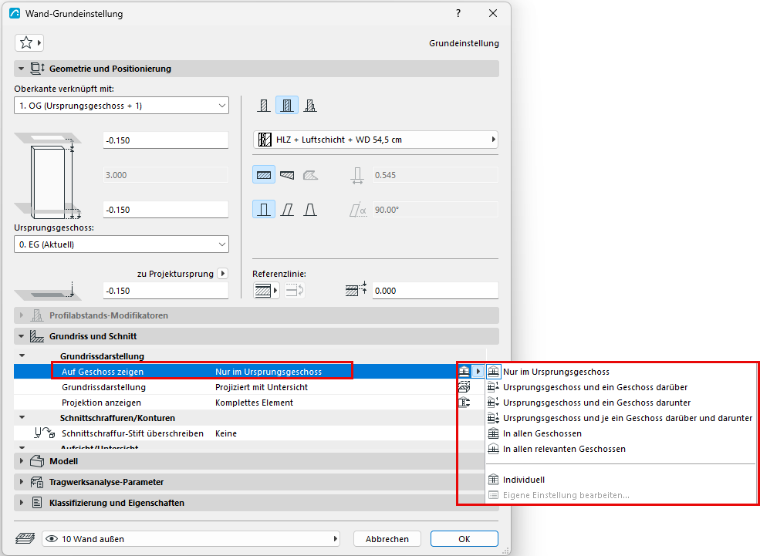Choose Nur im Ursprungsgeschoss menu option
The width and height of the screenshot is (760, 556).
[x=622, y=372]
